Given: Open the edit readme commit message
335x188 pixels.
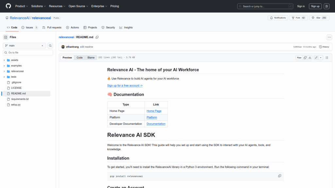Looking at the screenshot, I should coord(86,47).
